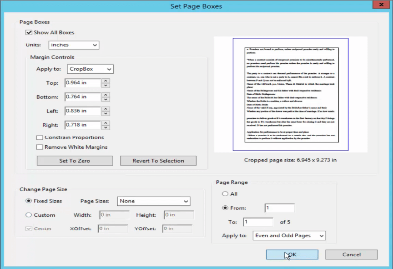
Task: Enable Remove White Margins checkbox
Action: click(40, 147)
